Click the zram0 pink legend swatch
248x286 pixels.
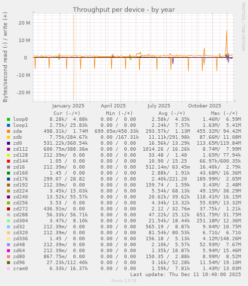[8, 269]
